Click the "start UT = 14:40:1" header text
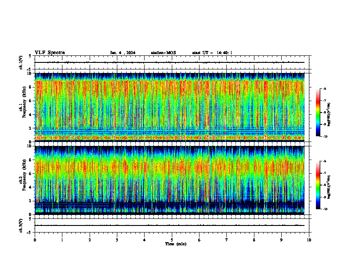Image resolution: width=348 pixels, height=269 pixels. (x=212, y=53)
